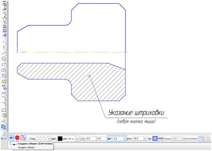Click the dimmed icon below the highlighted fill tool
Image resolution: width=212 pixels, height=151 pixels.
click(x=4, y=134)
